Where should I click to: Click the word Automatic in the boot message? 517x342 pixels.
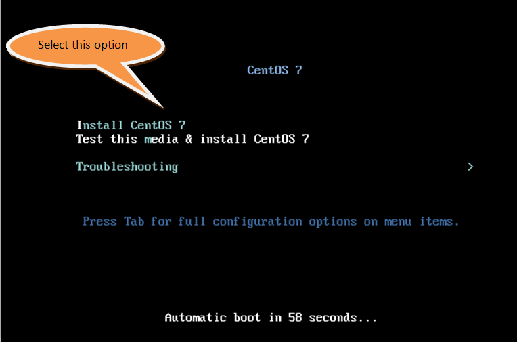(x=196, y=318)
